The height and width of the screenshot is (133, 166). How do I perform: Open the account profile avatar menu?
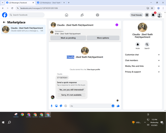coord(159,15)
